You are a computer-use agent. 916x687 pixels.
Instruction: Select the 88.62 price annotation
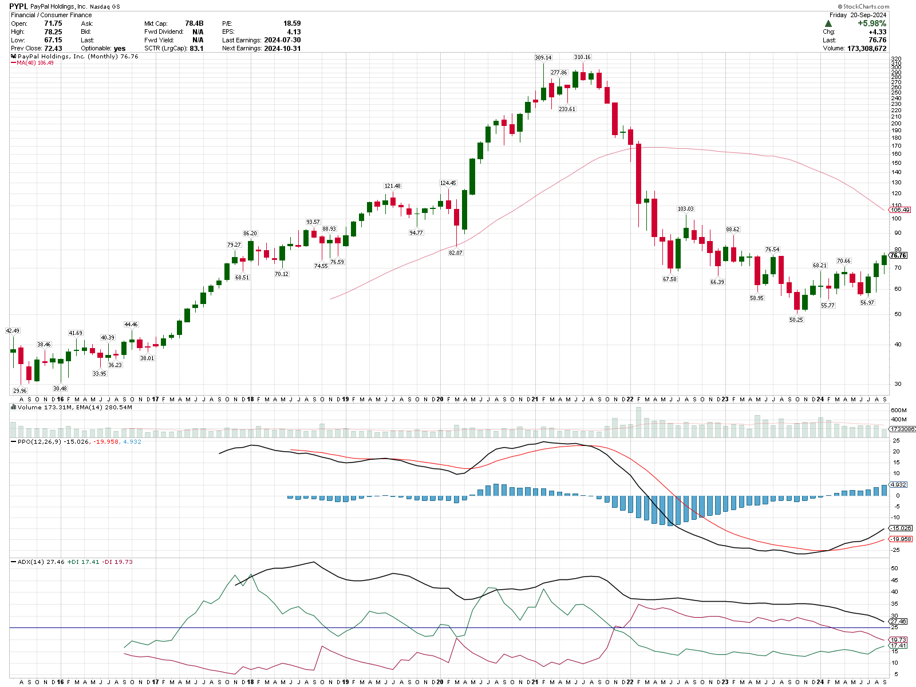click(x=732, y=230)
